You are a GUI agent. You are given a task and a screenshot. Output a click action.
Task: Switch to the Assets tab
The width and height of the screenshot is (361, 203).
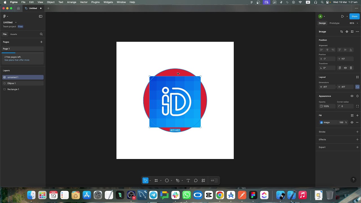tap(14, 34)
